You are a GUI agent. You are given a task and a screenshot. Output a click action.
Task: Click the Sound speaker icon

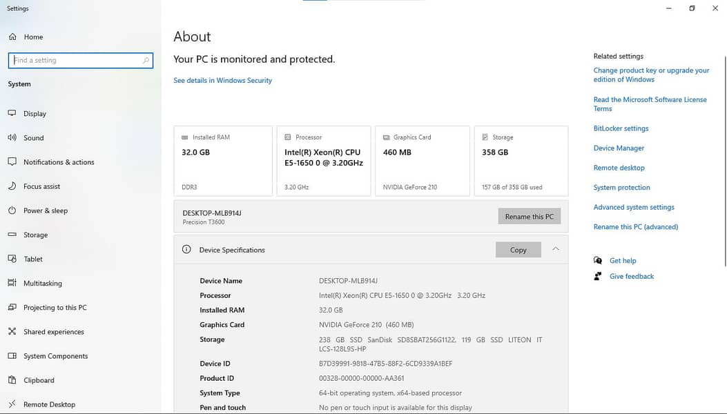click(x=12, y=137)
